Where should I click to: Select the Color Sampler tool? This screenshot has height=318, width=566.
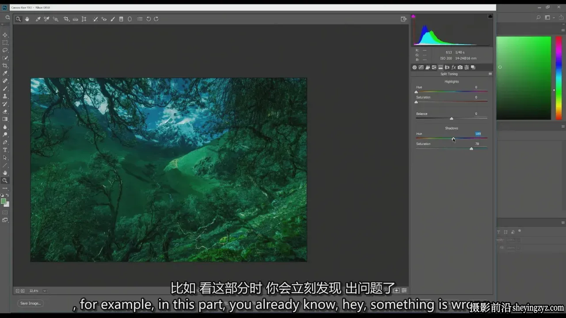click(x=46, y=19)
